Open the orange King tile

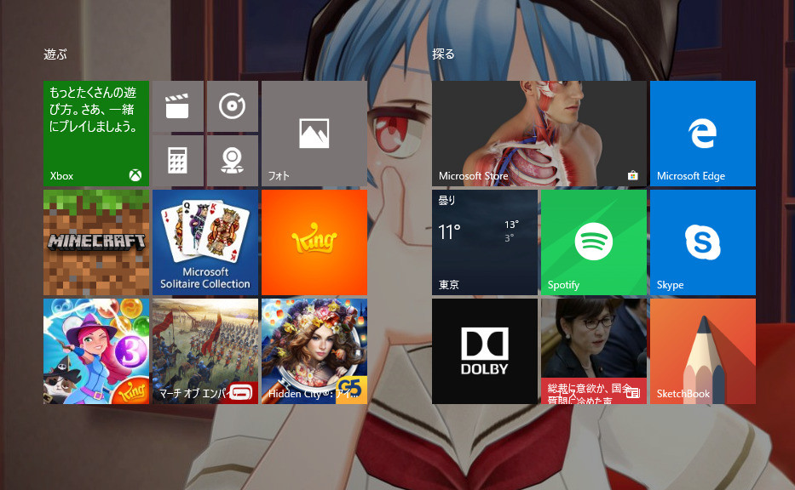point(314,242)
